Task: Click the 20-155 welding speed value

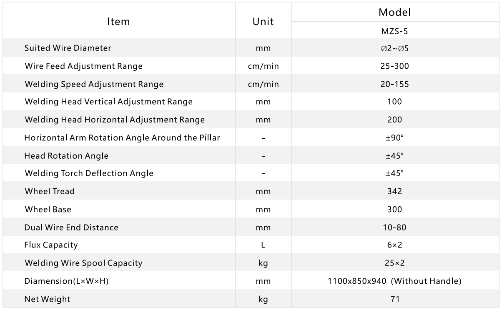Action: (394, 84)
